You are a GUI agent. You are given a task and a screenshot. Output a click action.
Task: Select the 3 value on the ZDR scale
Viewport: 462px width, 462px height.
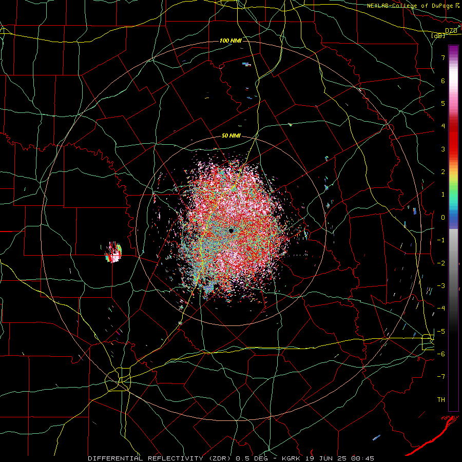443,149
